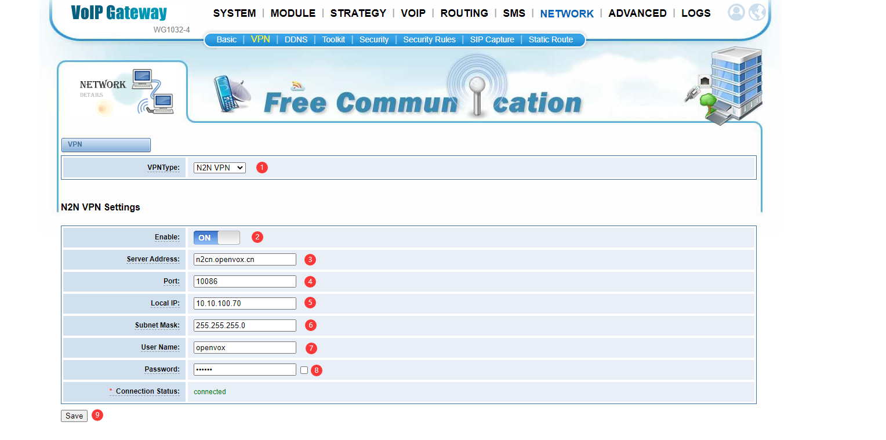The image size is (886, 440).
Task: Click the Save button
Action: coord(74,416)
